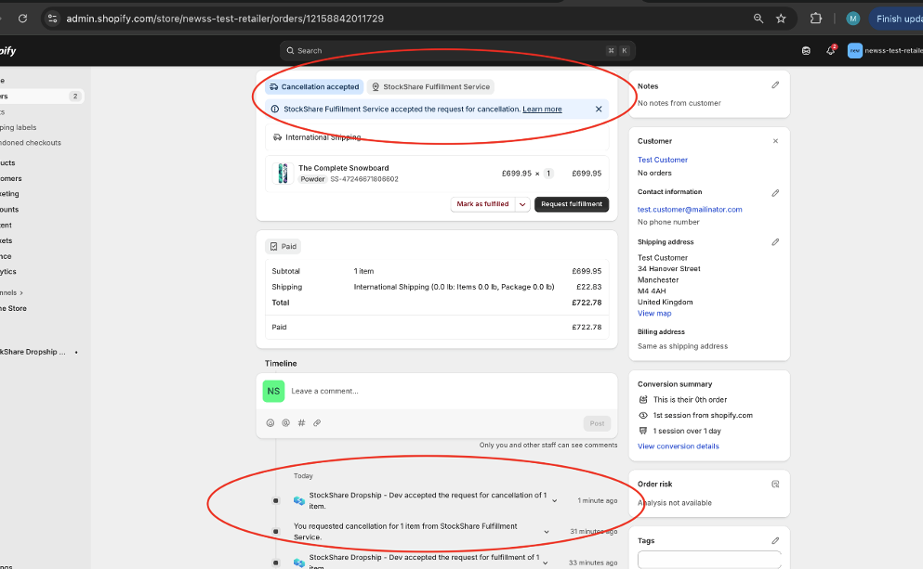Remove customer using the X button
The image size is (923, 569).
tap(775, 141)
